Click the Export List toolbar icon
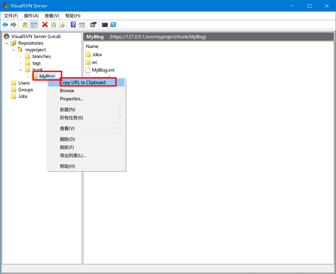 point(62,25)
